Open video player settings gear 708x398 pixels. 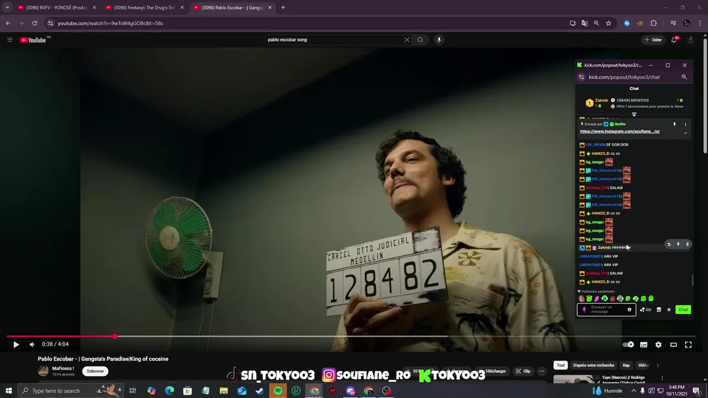pyautogui.click(x=658, y=344)
